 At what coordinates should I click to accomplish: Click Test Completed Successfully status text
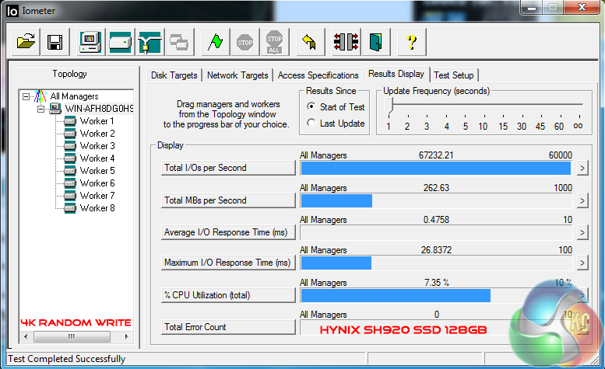pos(67,359)
